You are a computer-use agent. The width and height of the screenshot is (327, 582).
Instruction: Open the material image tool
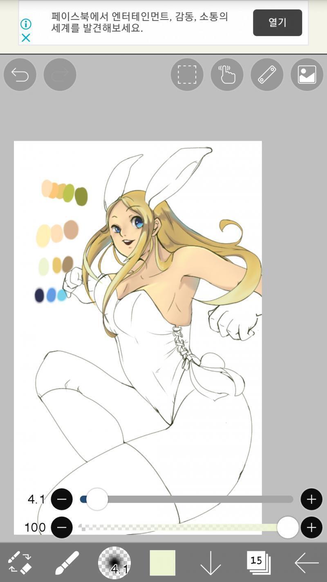[x=307, y=74]
